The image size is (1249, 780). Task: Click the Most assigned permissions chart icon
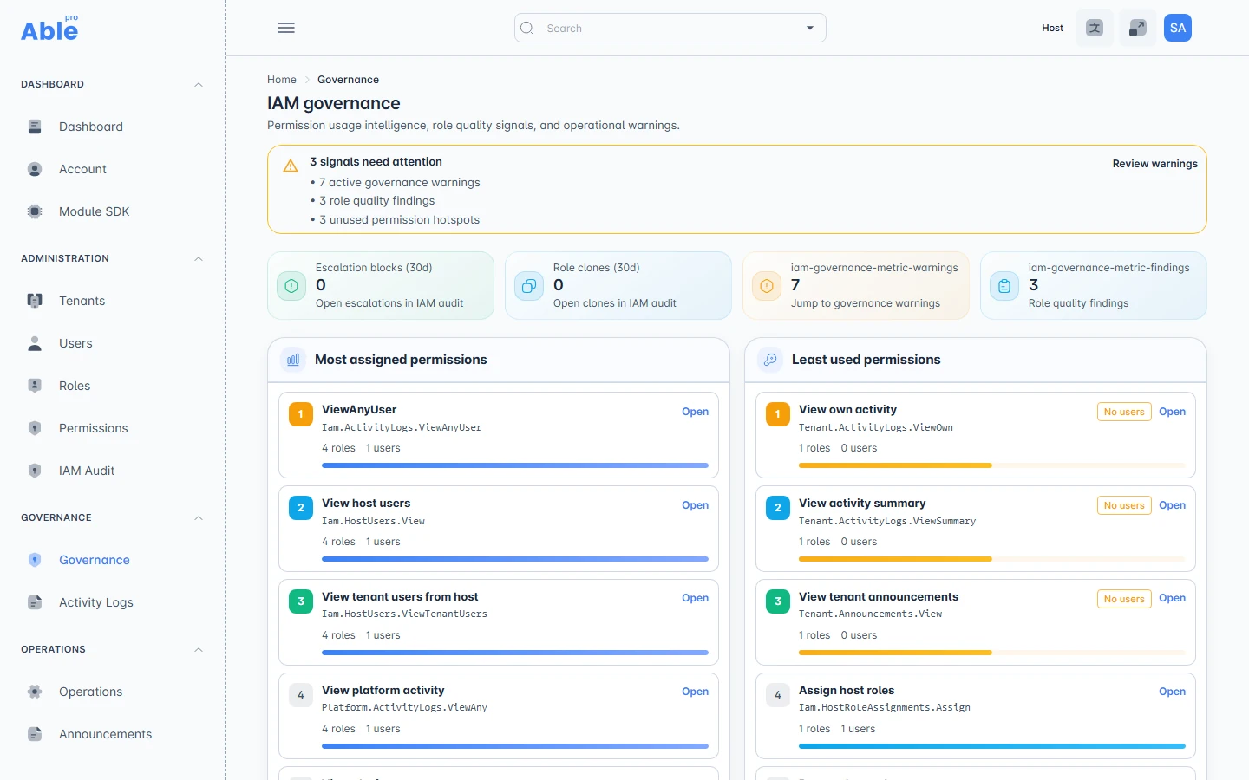(x=293, y=360)
